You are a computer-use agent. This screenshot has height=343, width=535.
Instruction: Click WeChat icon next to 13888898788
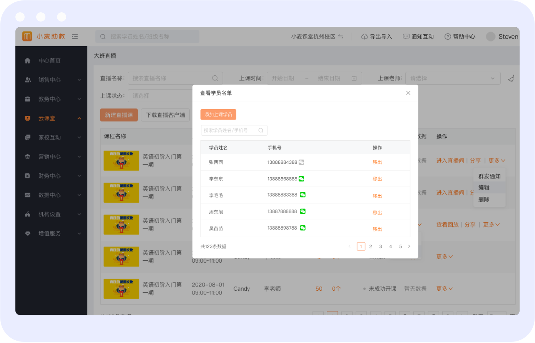click(303, 228)
